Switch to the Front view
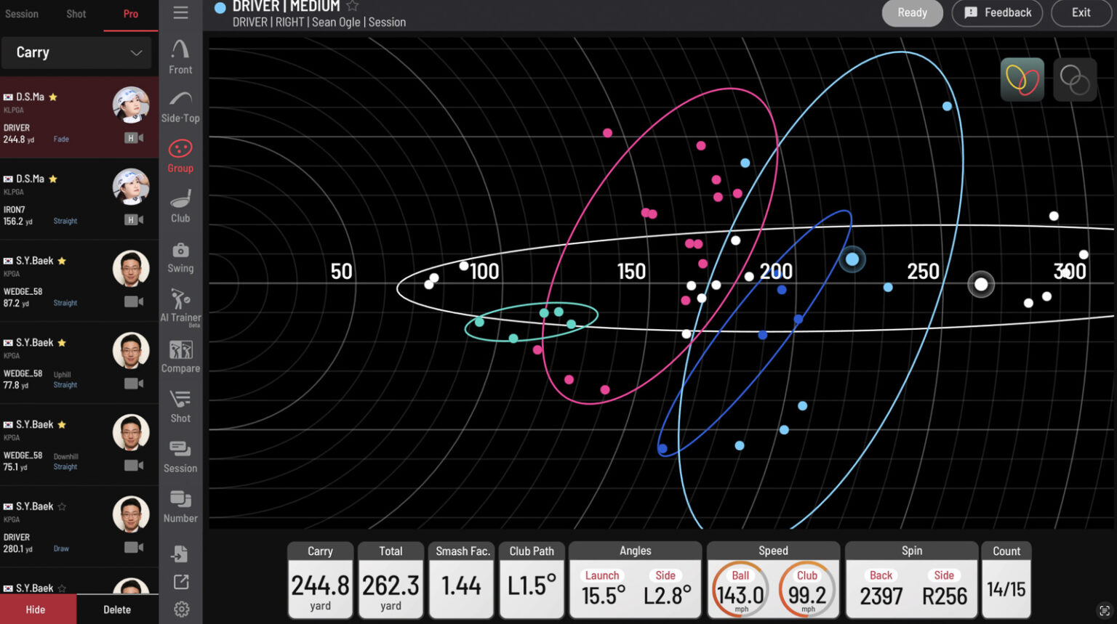Viewport: 1117px width, 624px height. (x=180, y=57)
